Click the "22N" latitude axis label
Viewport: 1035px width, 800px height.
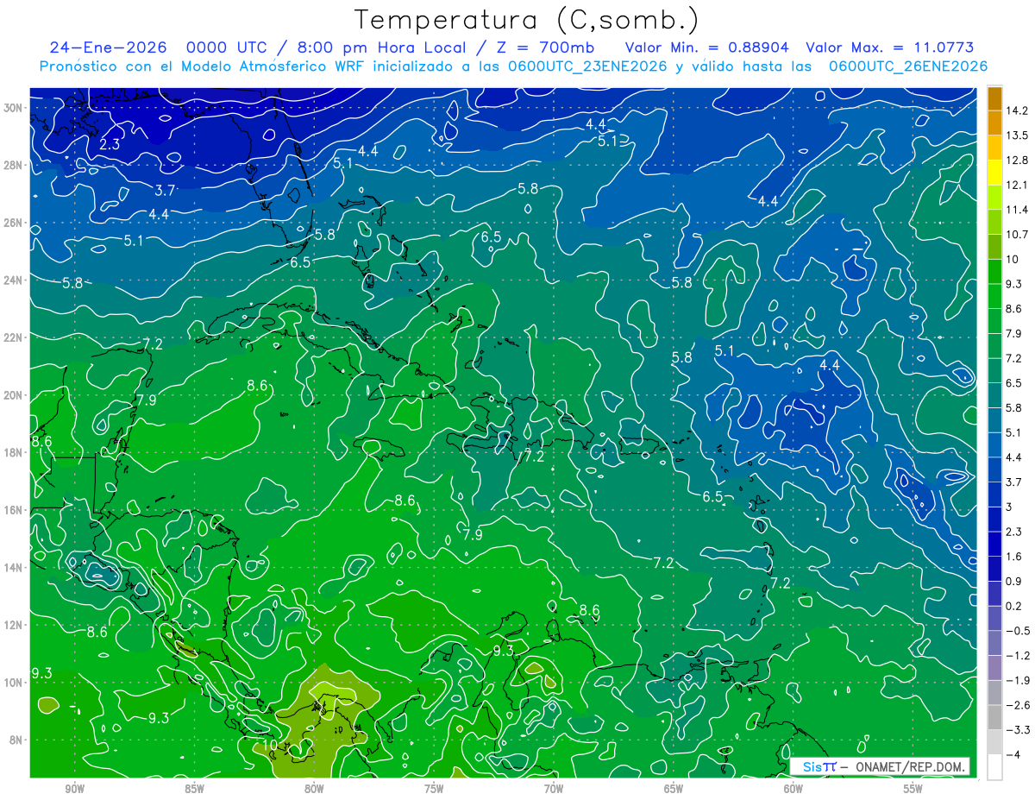point(14,337)
